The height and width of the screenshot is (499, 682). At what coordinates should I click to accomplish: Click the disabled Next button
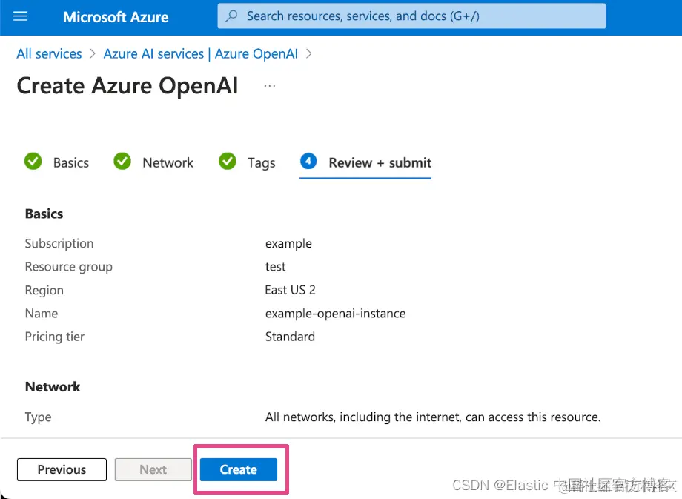point(153,469)
